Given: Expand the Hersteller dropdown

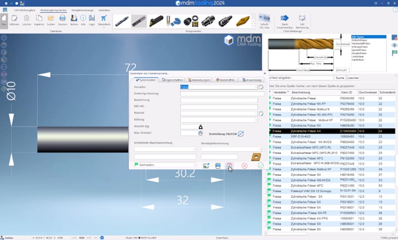Looking at the screenshot, I should coord(256,87).
